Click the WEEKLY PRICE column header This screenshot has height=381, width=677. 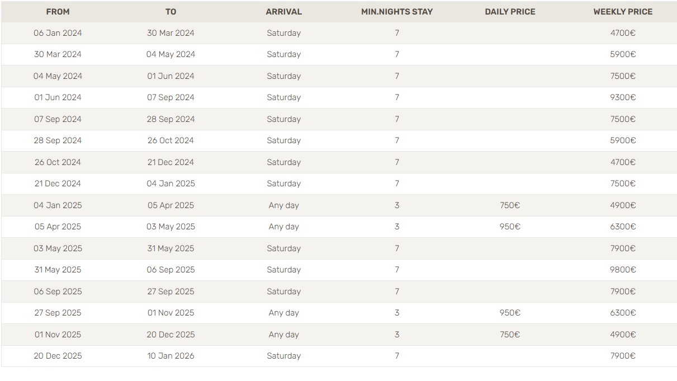(623, 12)
